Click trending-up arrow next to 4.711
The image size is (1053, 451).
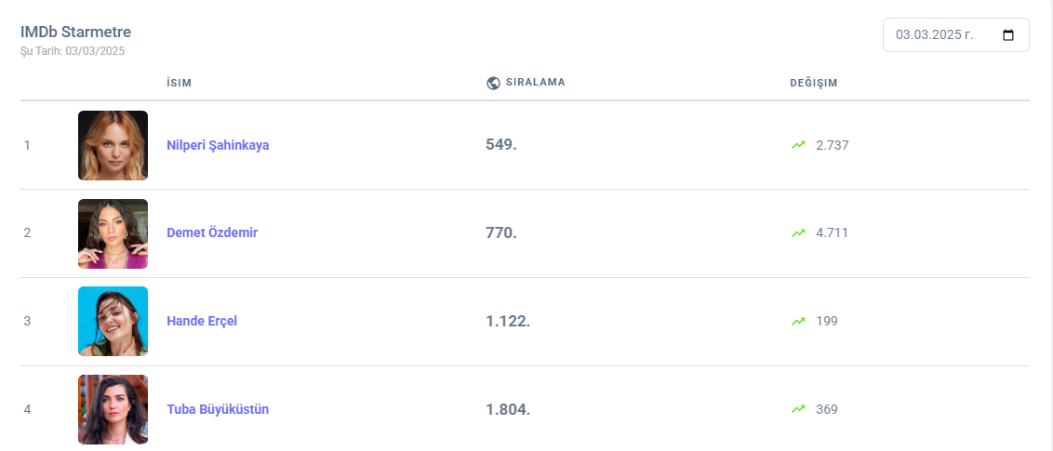point(798,232)
